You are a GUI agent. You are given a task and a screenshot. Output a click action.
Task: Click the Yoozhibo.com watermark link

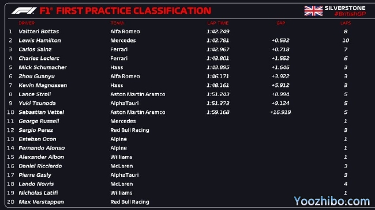332,201
